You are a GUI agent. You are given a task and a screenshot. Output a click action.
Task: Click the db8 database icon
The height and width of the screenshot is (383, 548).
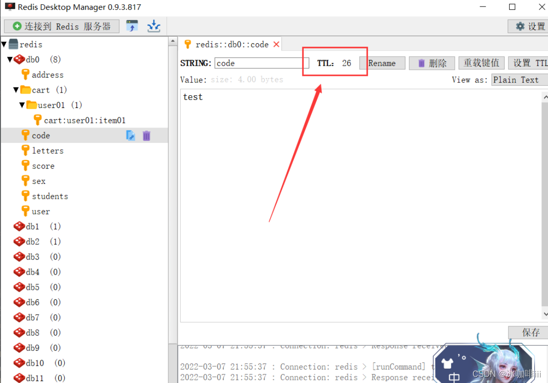[x=19, y=332]
